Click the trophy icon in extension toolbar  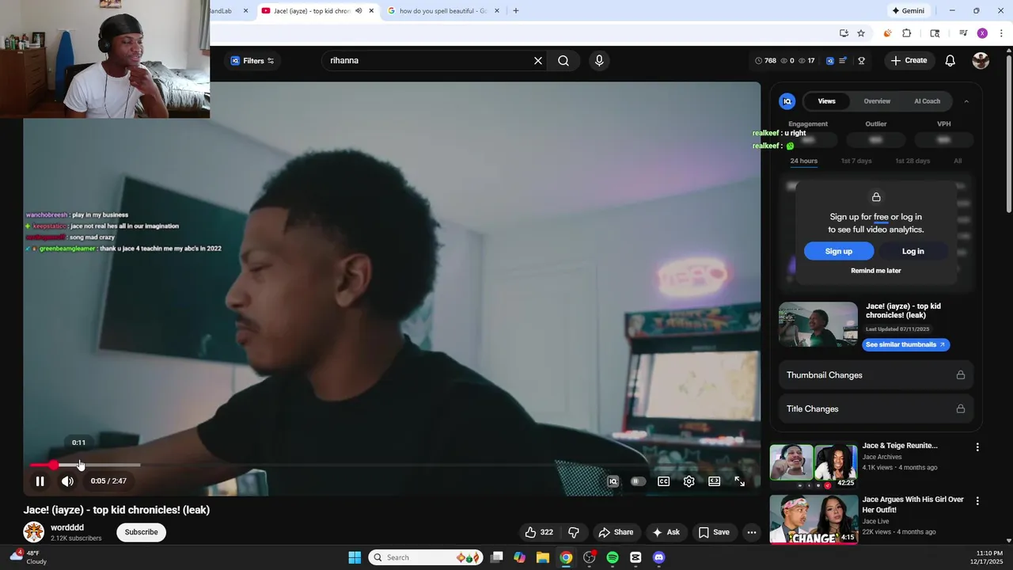(x=861, y=61)
